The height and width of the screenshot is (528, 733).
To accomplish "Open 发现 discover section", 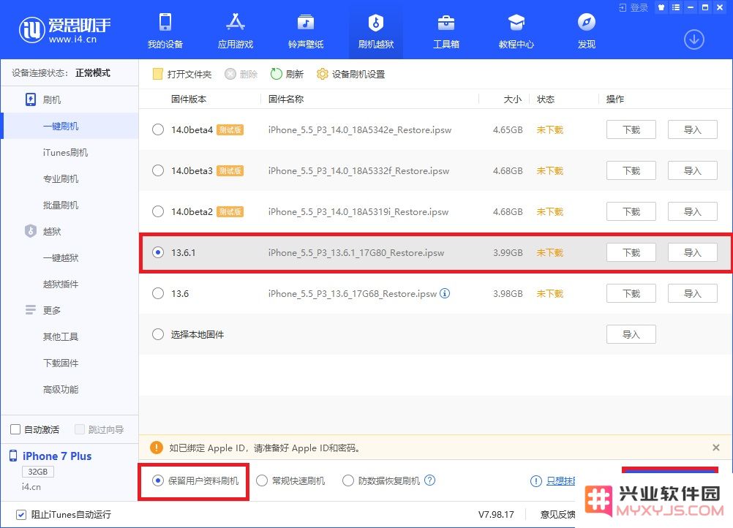I will tap(586, 31).
